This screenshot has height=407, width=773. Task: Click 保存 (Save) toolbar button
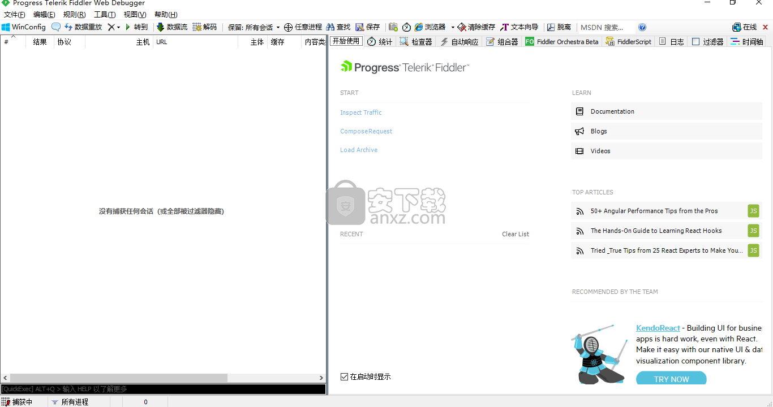click(x=368, y=27)
